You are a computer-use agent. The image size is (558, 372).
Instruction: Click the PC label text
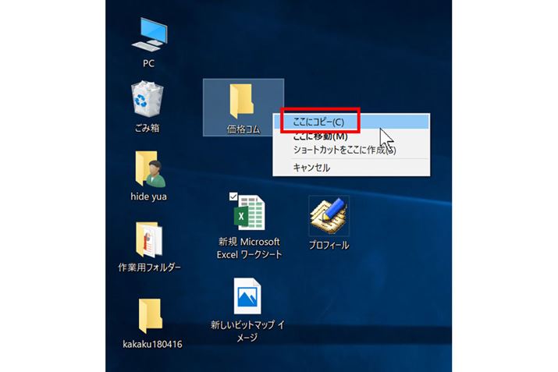149,63
